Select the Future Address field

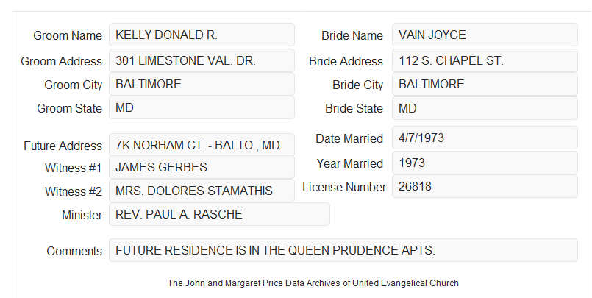coord(202,145)
